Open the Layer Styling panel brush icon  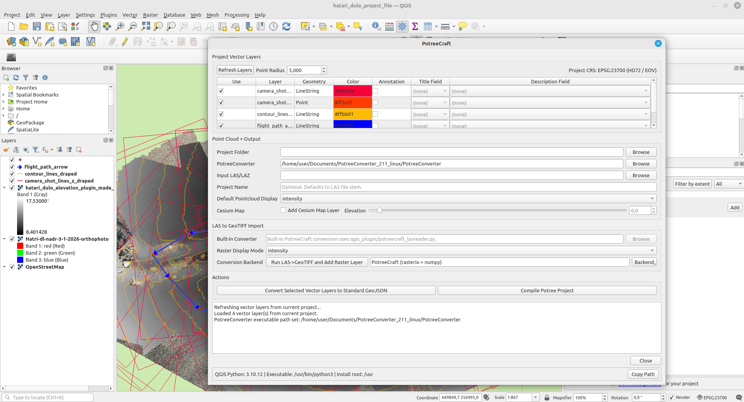click(6, 150)
